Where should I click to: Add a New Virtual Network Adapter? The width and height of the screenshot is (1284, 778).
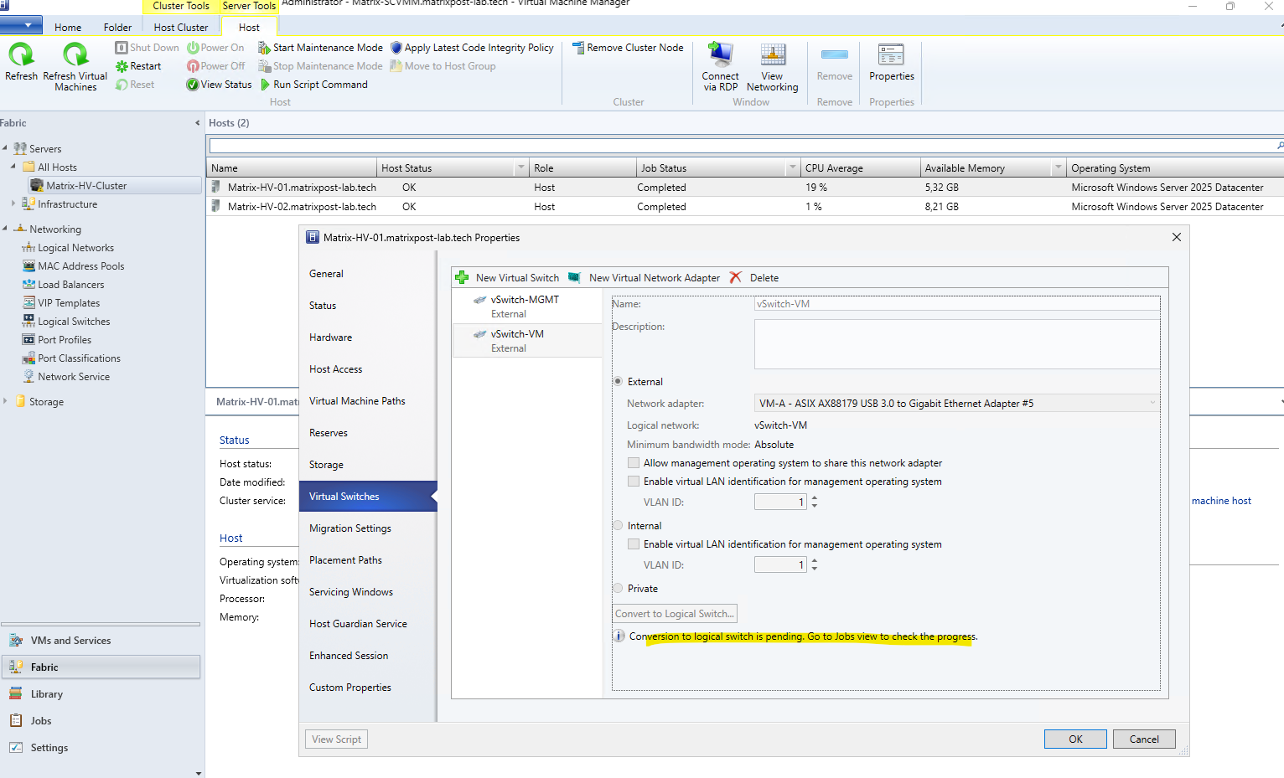point(644,278)
